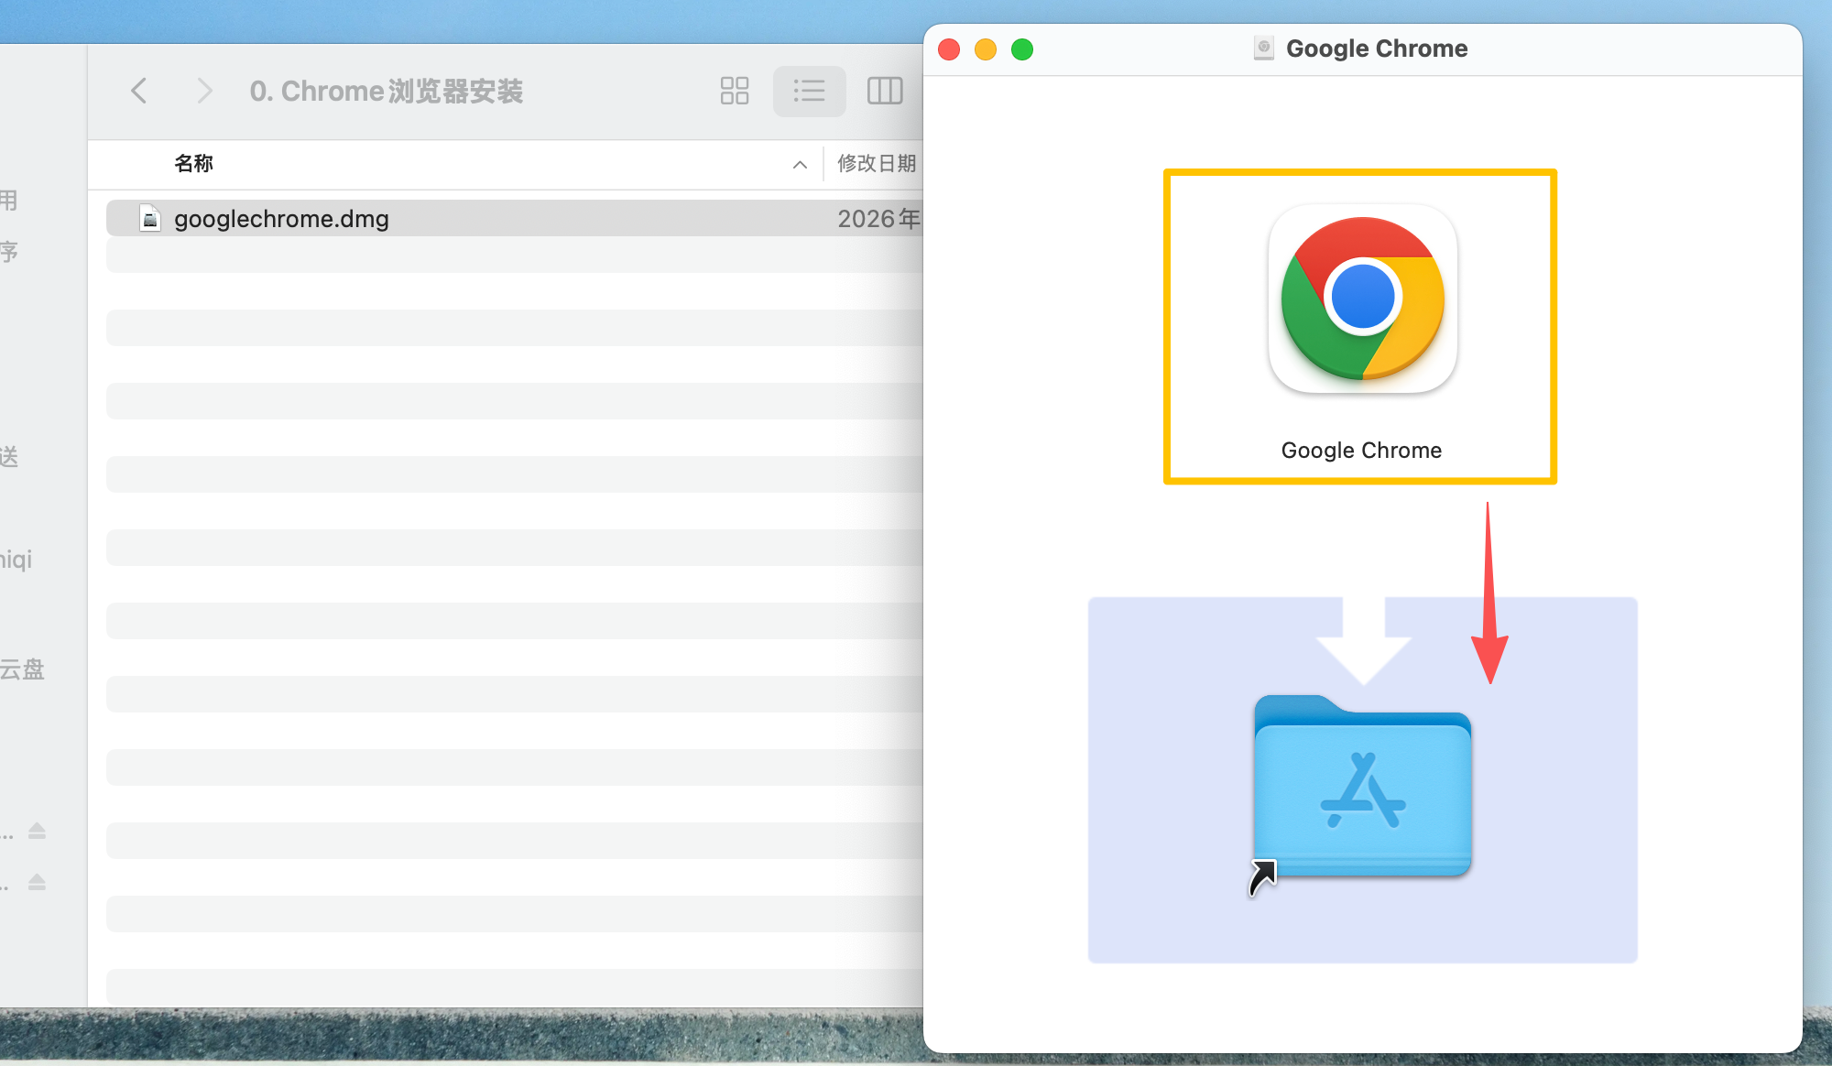
Task: Click the Google Chrome label under the icon
Action: click(x=1361, y=451)
